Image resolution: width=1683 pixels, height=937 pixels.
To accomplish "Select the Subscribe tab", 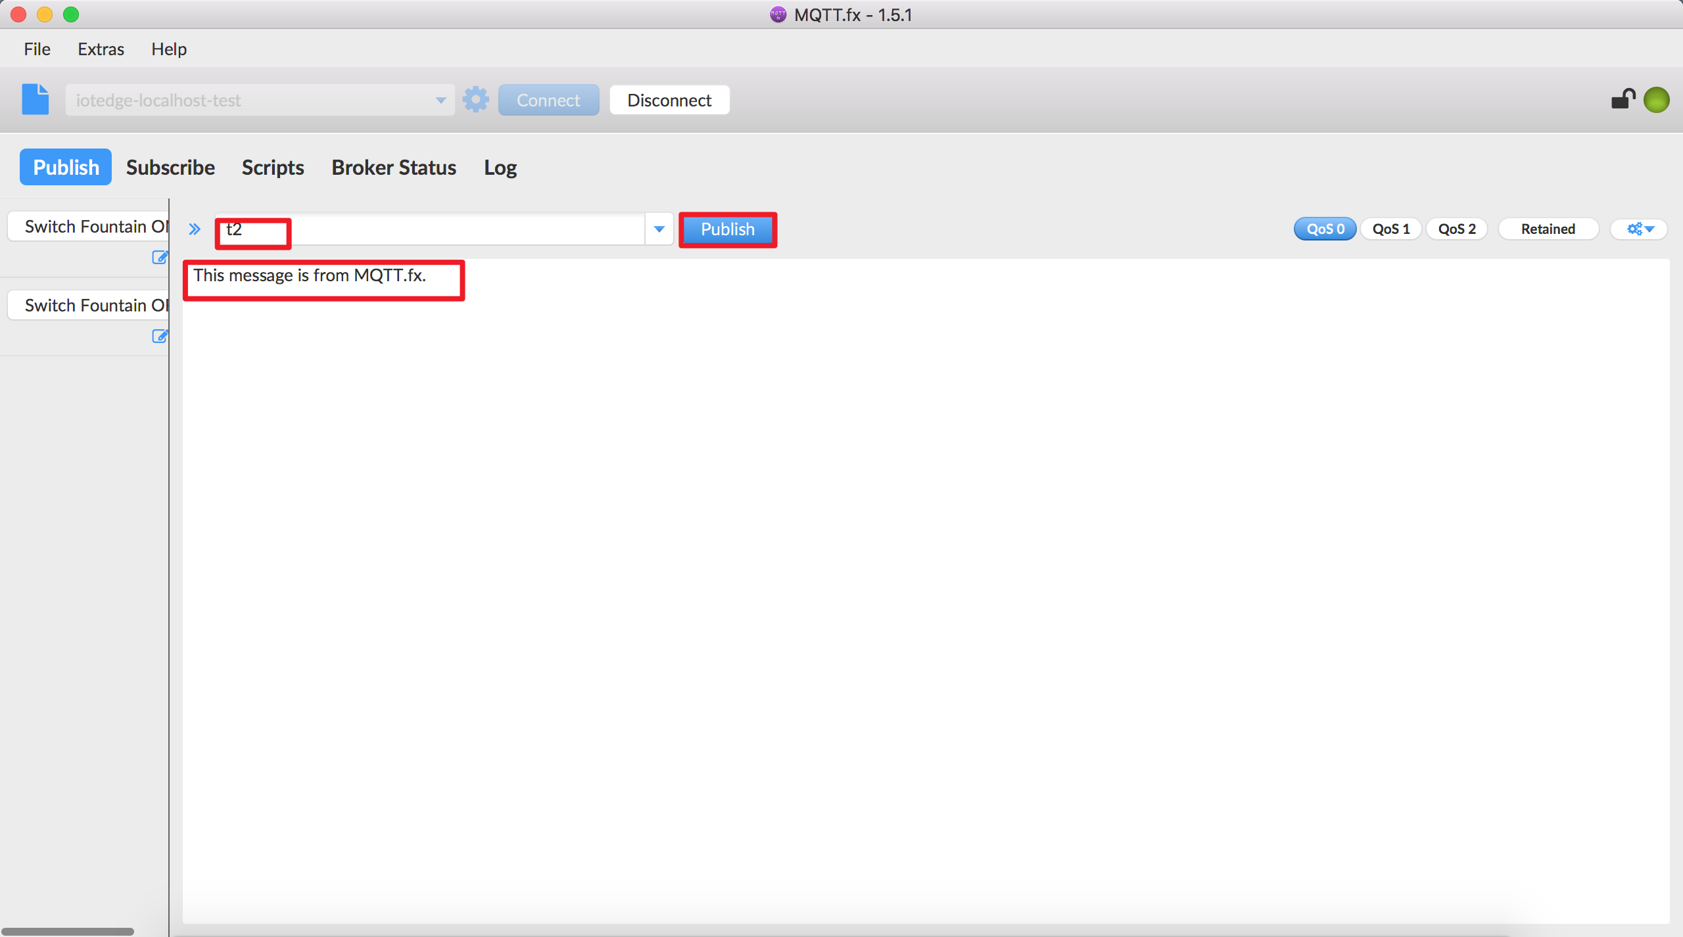I will tap(171, 168).
